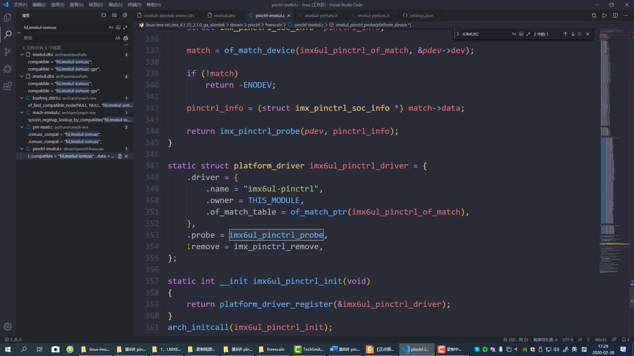Open the Explorer view in activity bar
The height and width of the screenshot is (356, 634).
click(x=7, y=17)
